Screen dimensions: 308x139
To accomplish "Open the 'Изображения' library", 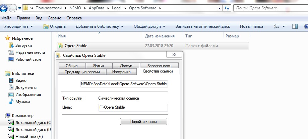I will [x=28, y=95].
